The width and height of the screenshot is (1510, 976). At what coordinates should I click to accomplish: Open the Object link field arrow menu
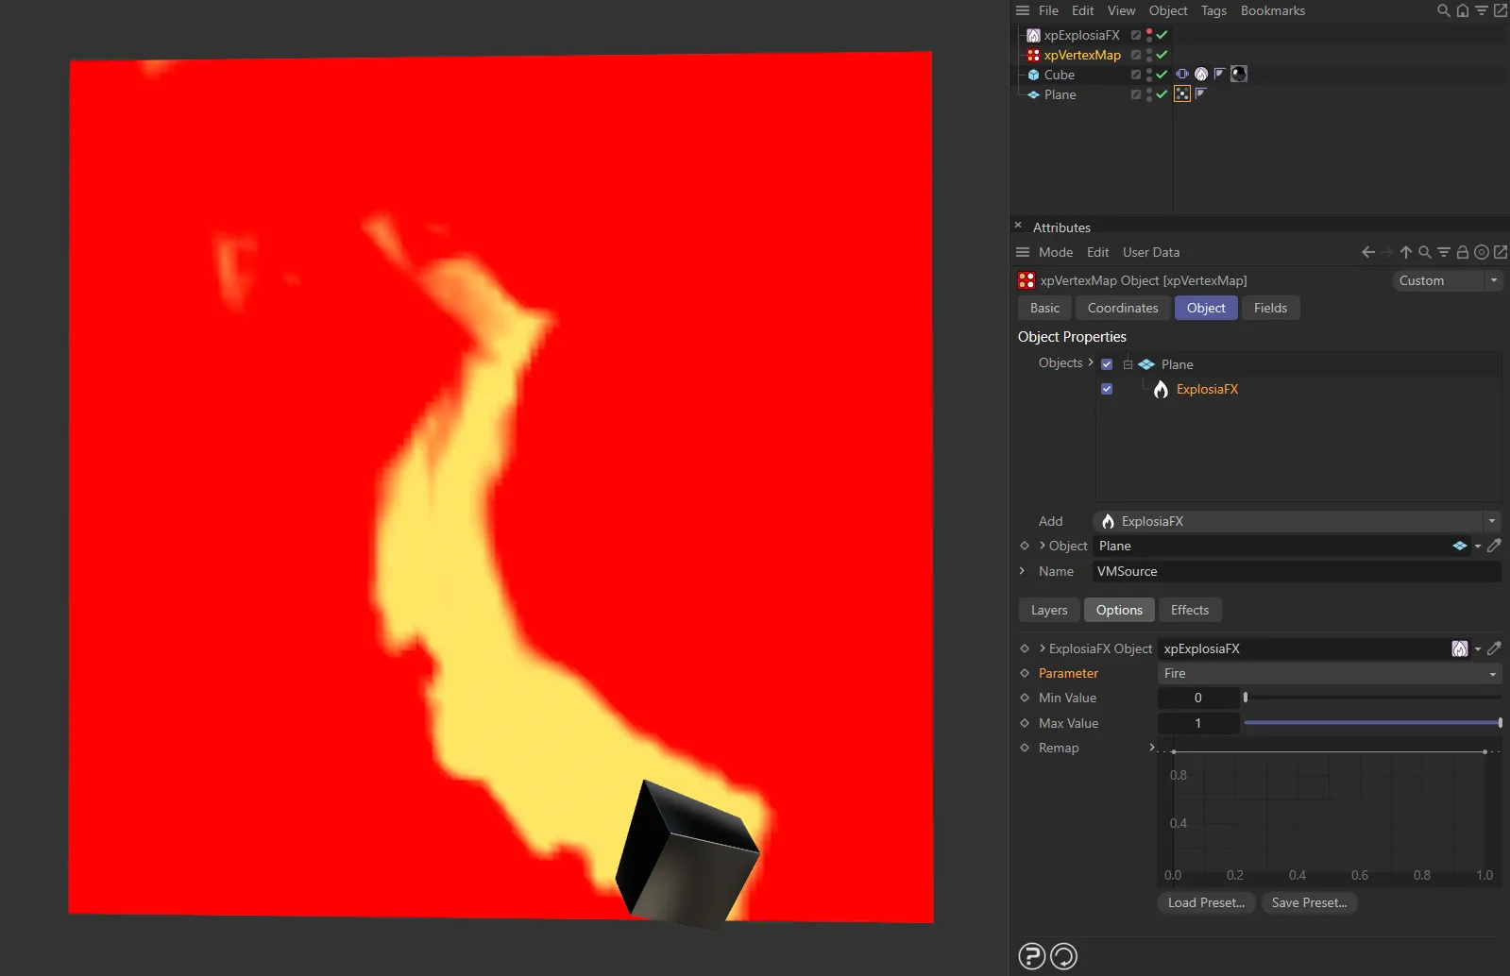pyautogui.click(x=1478, y=546)
